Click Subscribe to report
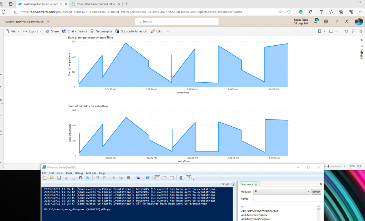Viewport: 365px width, 221px height. point(132,31)
